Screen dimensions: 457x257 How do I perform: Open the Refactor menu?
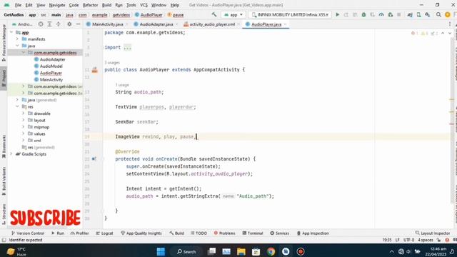tap(91, 5)
